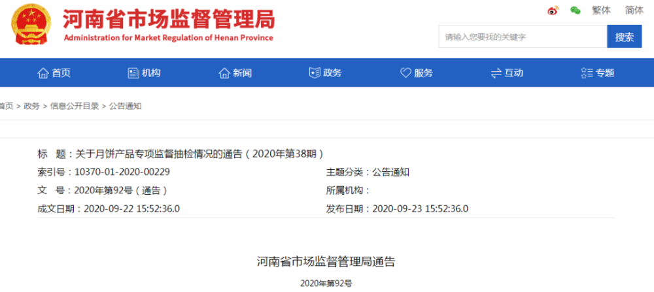Open the Weibo icon link
654x292 pixels.
coord(553,11)
